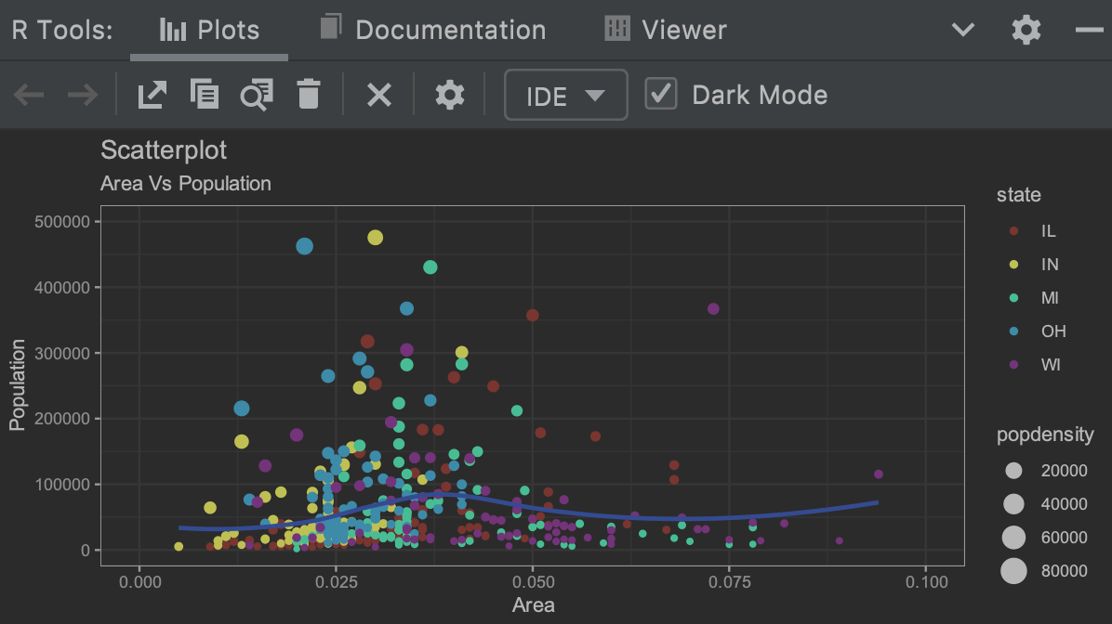1112x624 pixels.
Task: Switch to the Viewer tab
Action: point(666,30)
